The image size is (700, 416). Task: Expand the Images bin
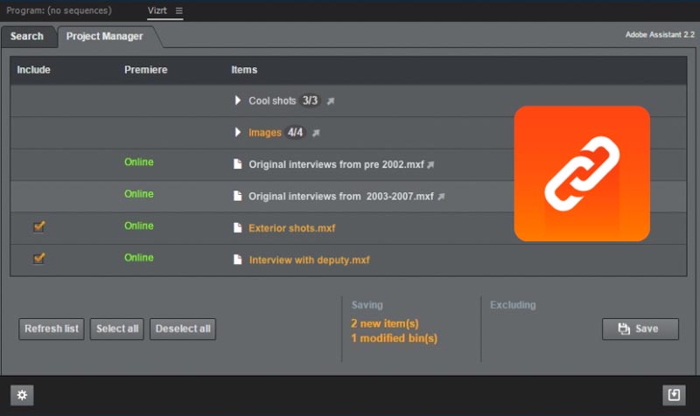coord(237,132)
